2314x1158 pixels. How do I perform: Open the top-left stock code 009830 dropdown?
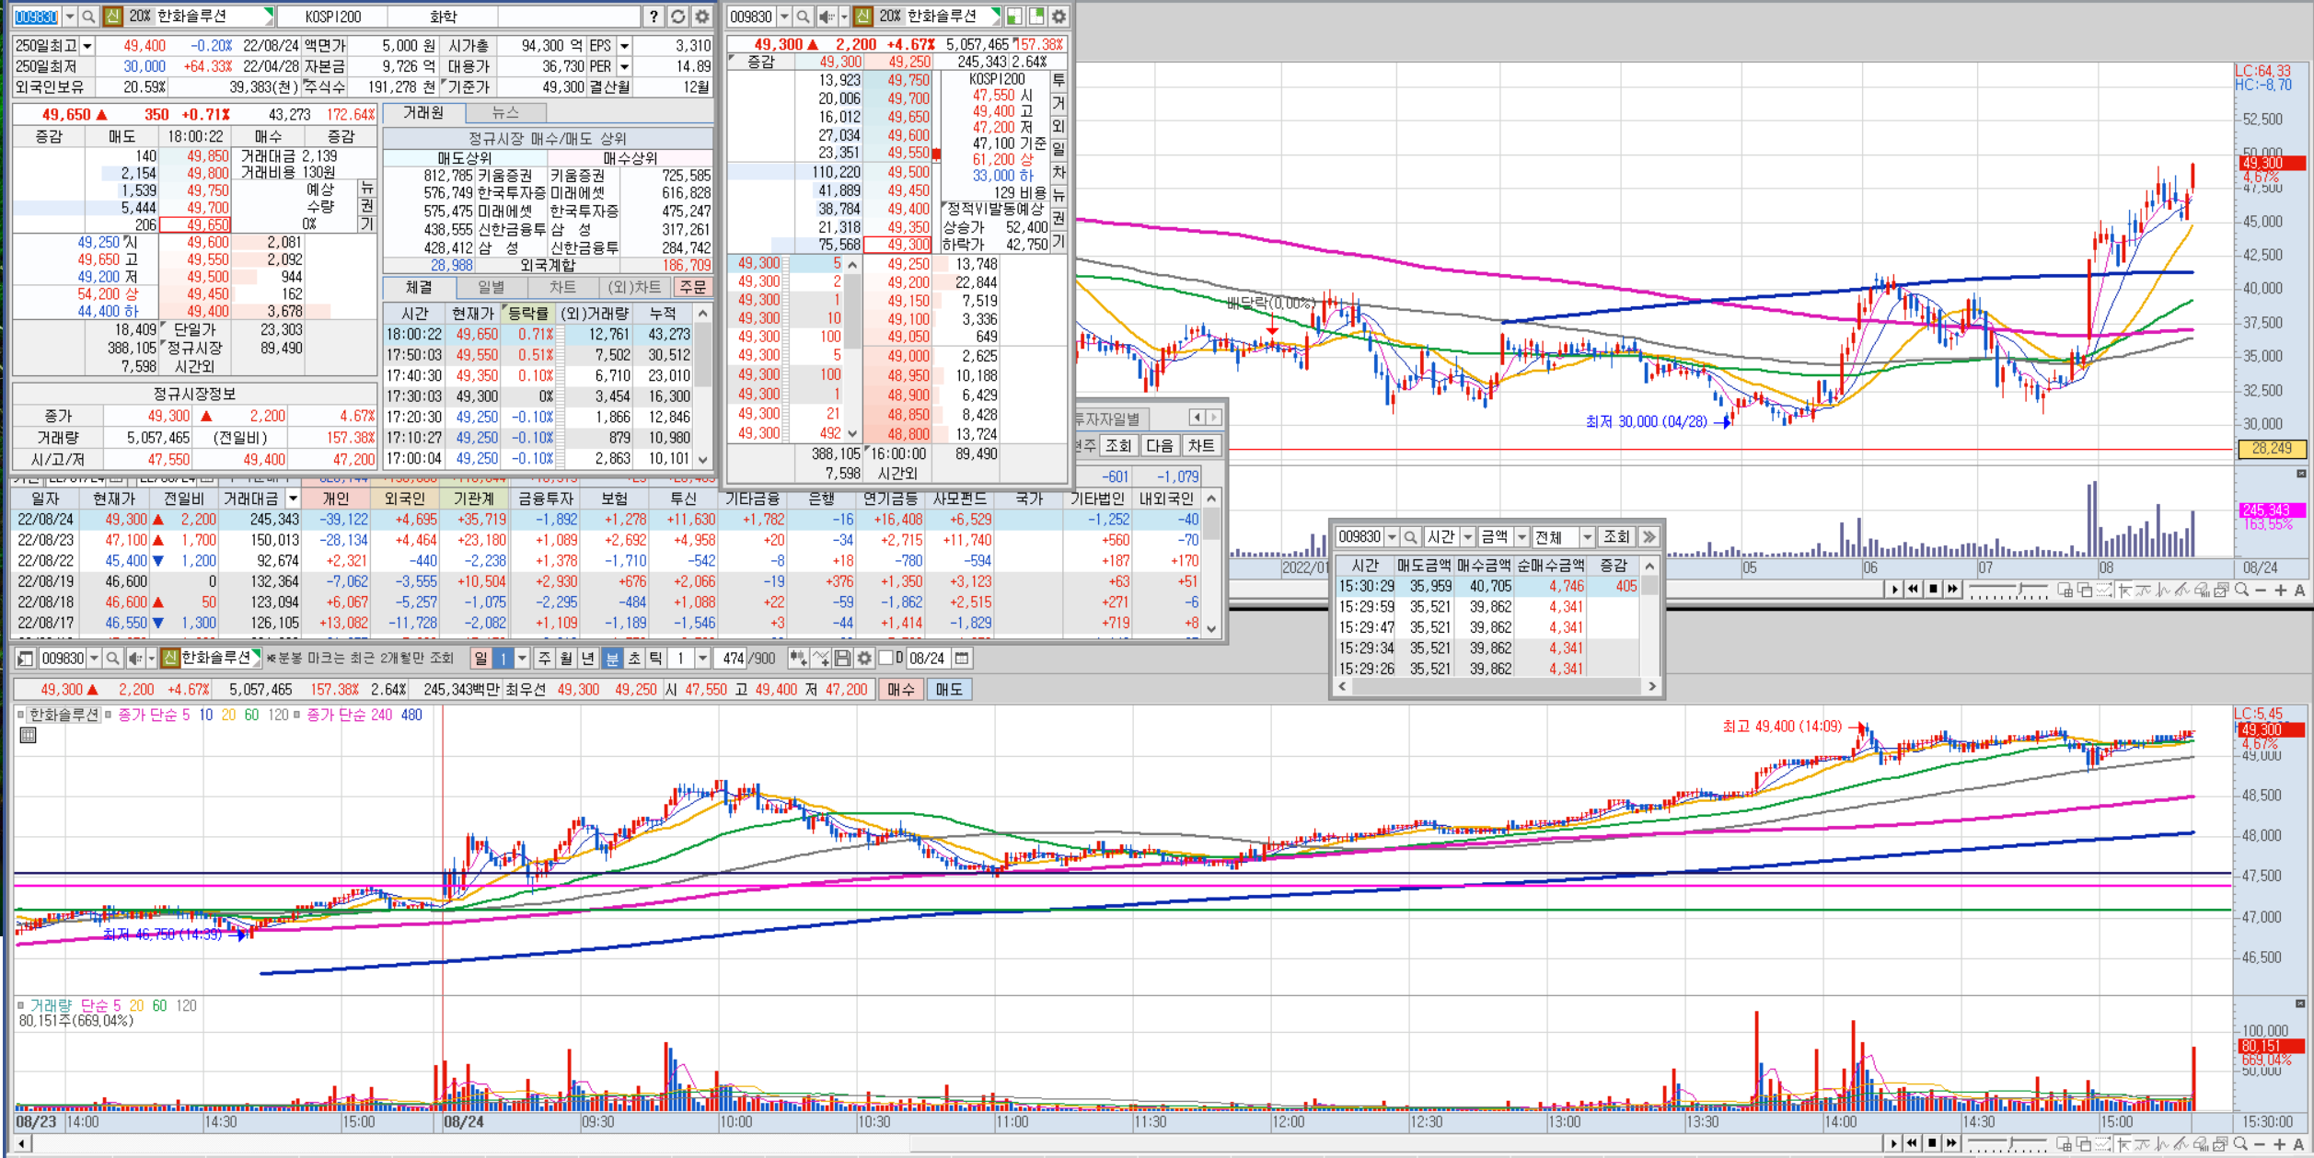click(x=69, y=17)
